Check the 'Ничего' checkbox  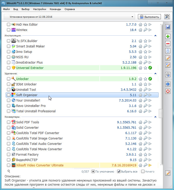click(143, 172)
